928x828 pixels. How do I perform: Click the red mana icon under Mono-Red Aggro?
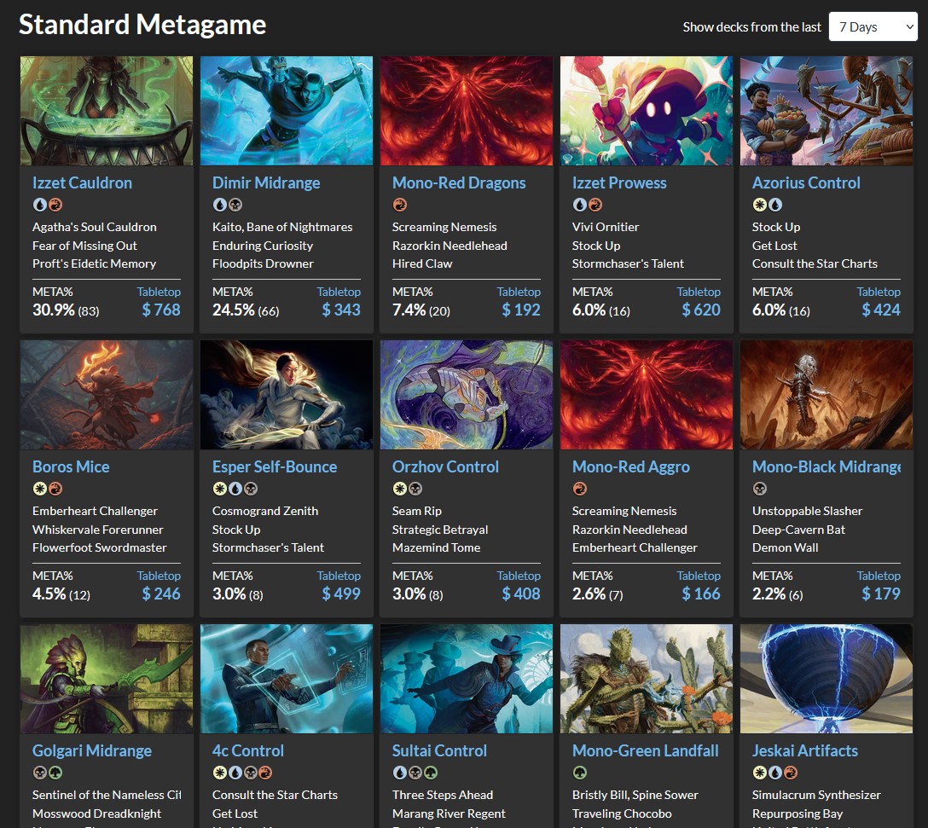tap(579, 489)
